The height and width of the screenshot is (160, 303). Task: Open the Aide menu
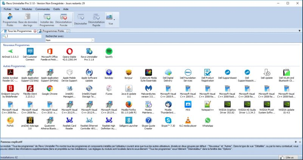66,9
